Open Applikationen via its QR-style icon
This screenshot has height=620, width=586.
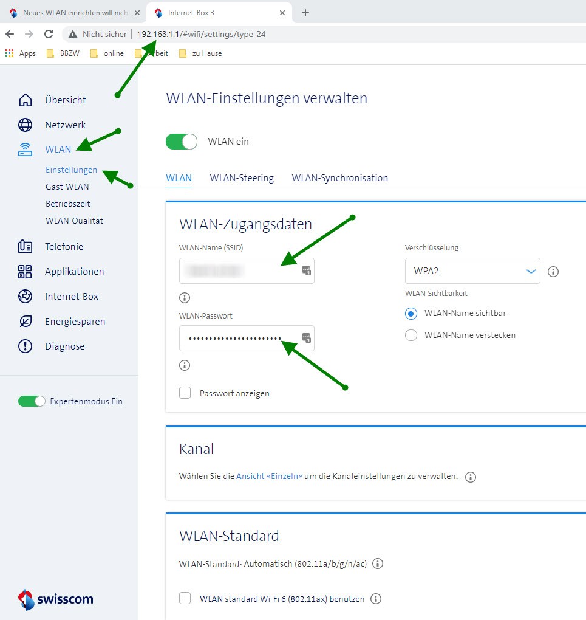coord(25,271)
